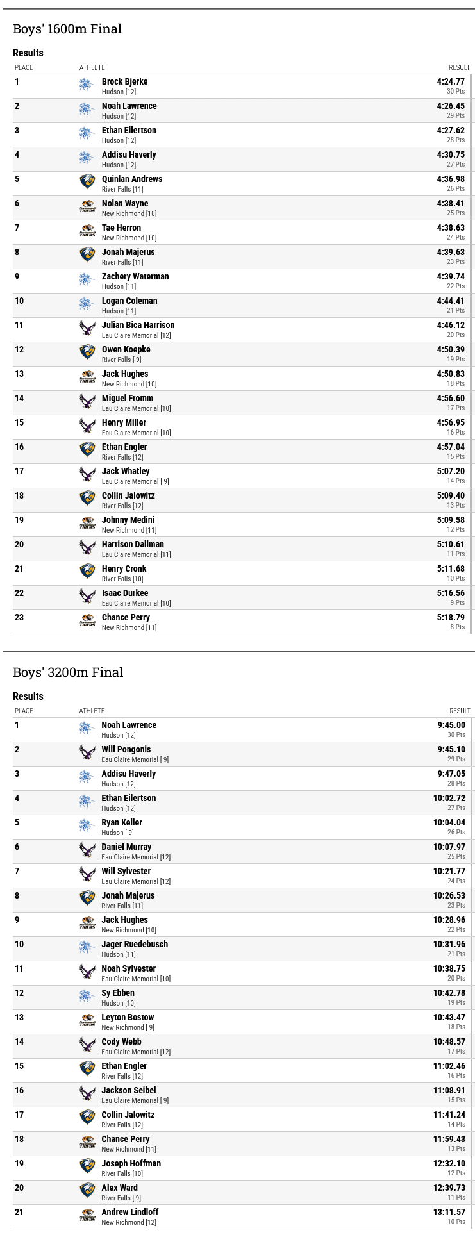Click River Falls logo beside Alex Ward
This screenshot has width=475, height=1235.
point(87,1191)
